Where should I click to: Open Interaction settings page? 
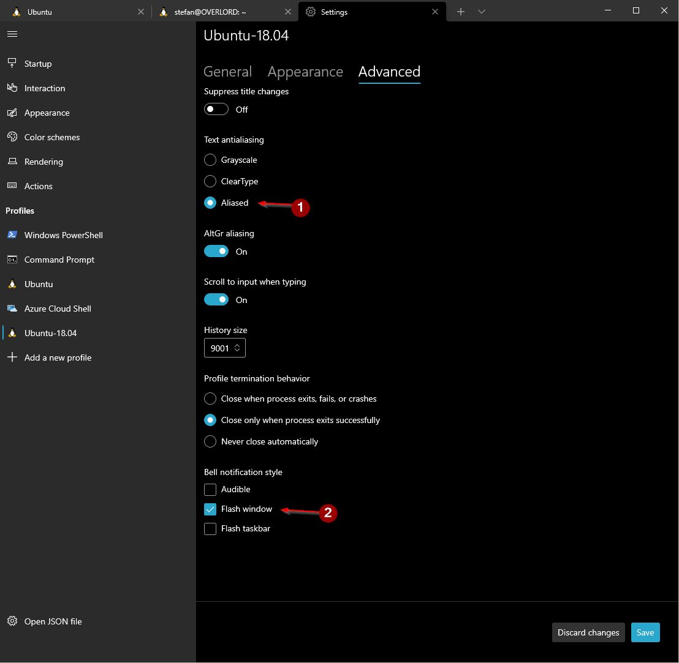click(98, 88)
